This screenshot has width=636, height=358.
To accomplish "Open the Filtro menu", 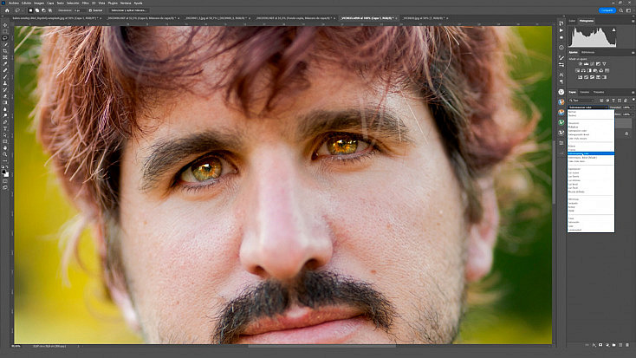I will tap(85, 3).
